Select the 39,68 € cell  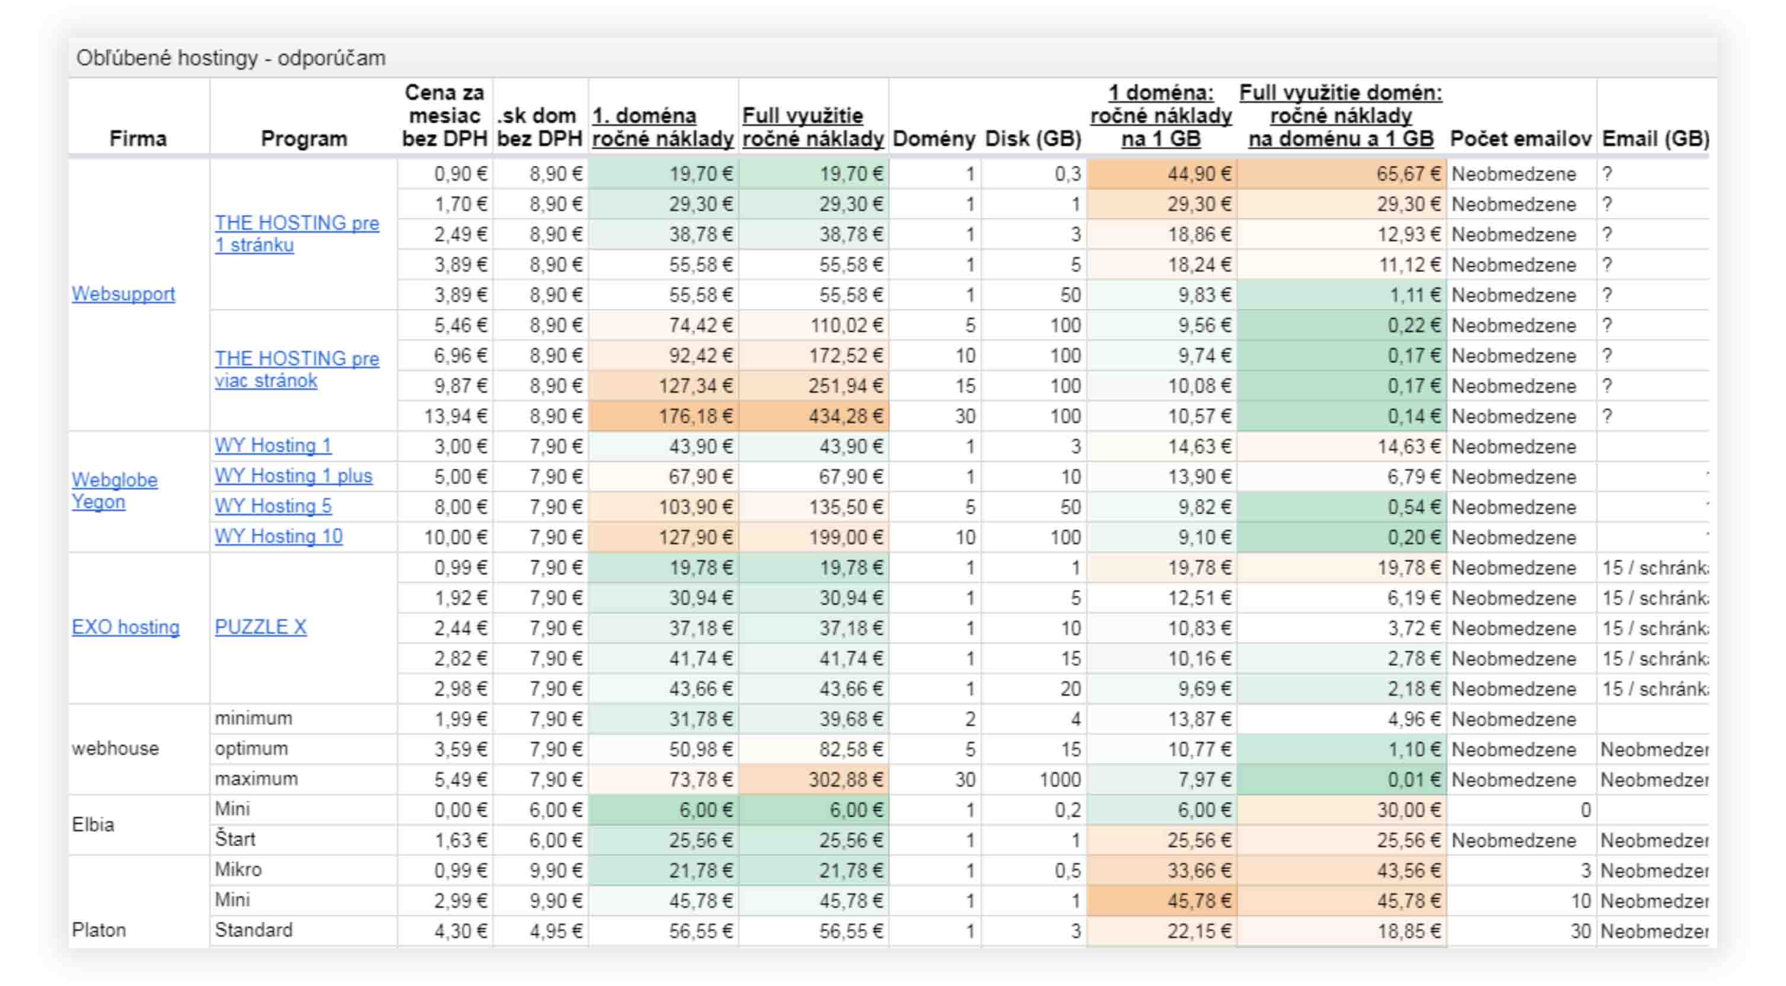pos(814,719)
